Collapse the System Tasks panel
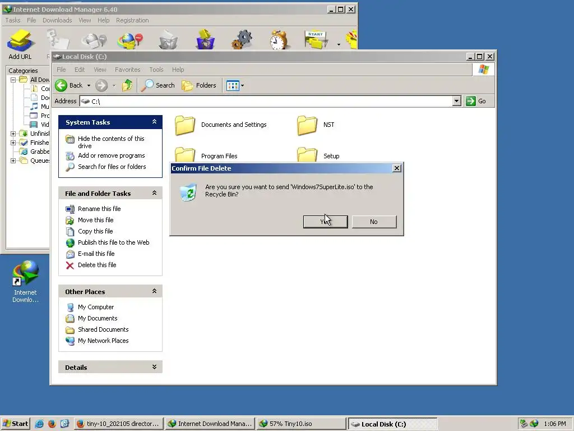The width and height of the screenshot is (574, 431). (155, 122)
